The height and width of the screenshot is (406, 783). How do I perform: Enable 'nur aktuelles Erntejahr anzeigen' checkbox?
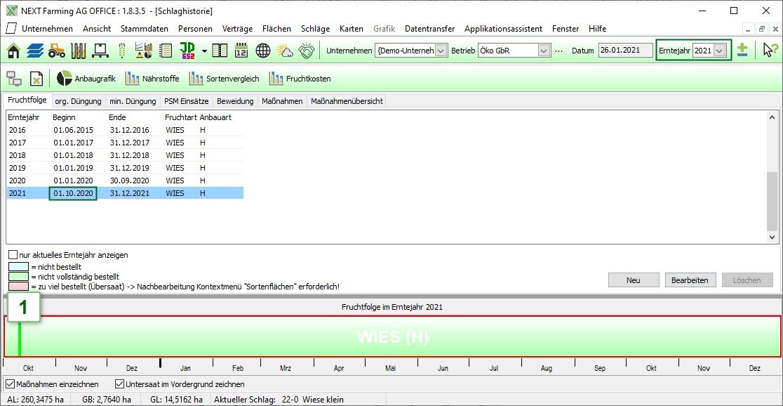coord(13,255)
